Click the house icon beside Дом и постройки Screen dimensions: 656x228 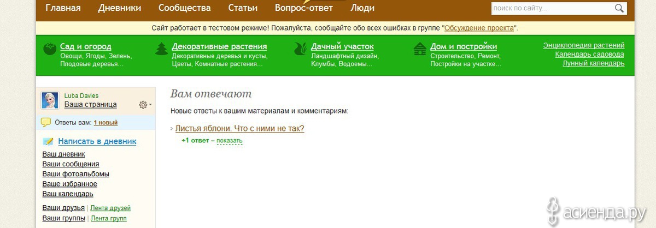(x=420, y=49)
